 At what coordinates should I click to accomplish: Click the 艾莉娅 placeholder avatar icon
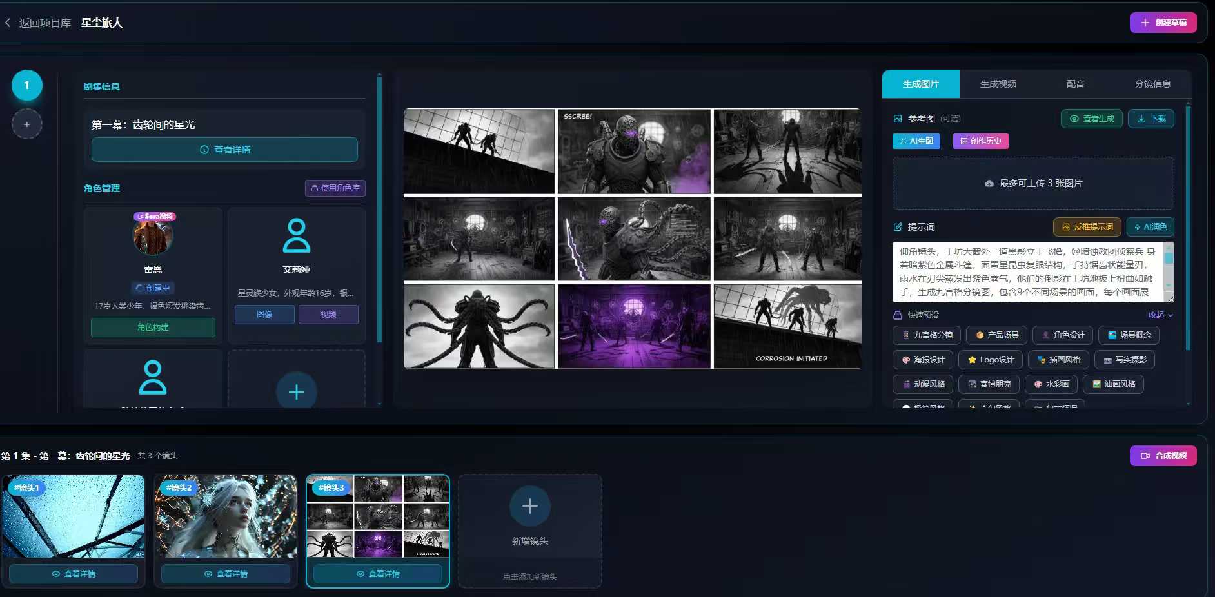(x=297, y=236)
